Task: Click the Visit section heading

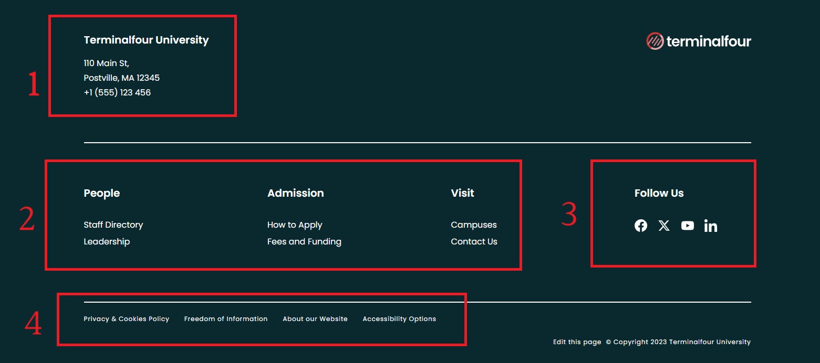Action: [462, 193]
